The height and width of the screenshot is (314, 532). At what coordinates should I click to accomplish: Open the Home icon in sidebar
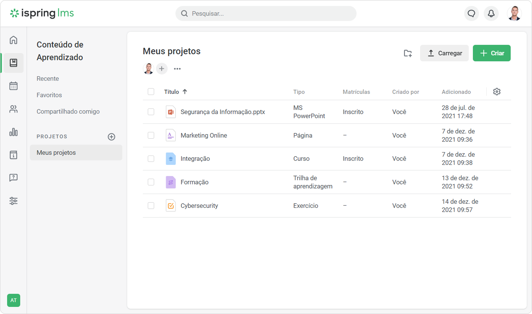pos(13,40)
